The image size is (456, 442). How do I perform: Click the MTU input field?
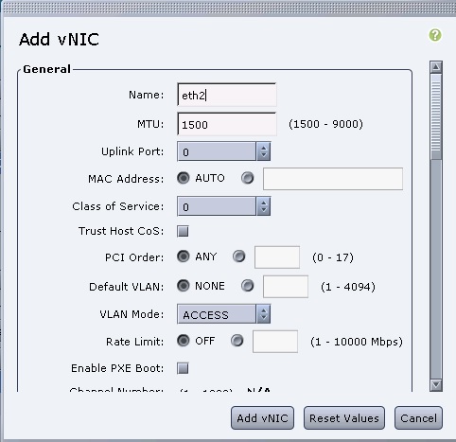click(227, 124)
